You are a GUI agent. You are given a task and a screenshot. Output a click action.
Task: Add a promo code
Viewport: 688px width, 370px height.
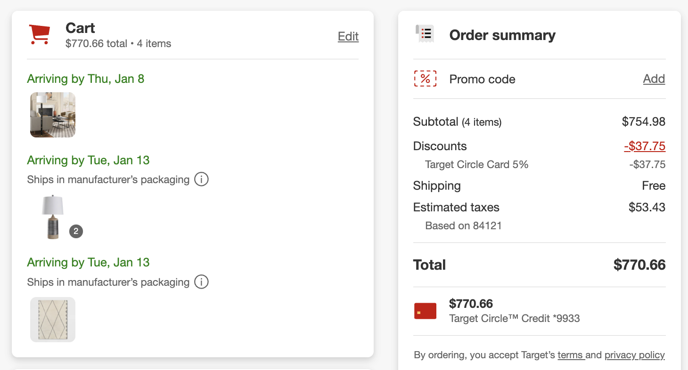(654, 79)
